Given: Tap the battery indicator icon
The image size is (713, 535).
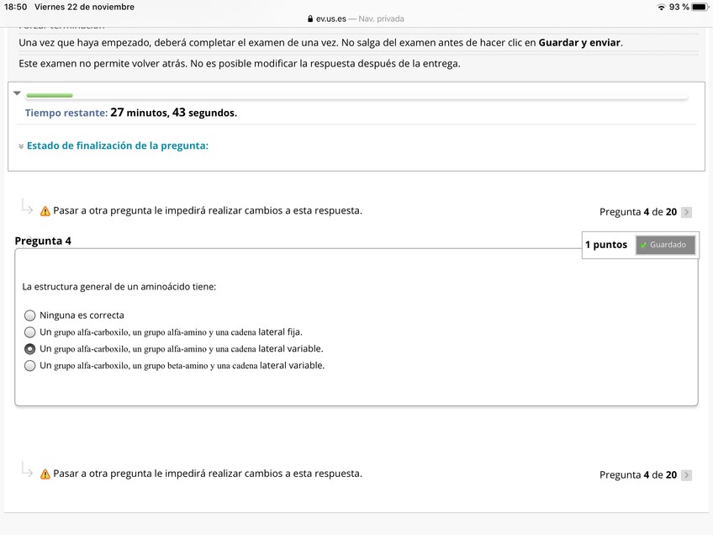Looking at the screenshot, I should 700,7.
